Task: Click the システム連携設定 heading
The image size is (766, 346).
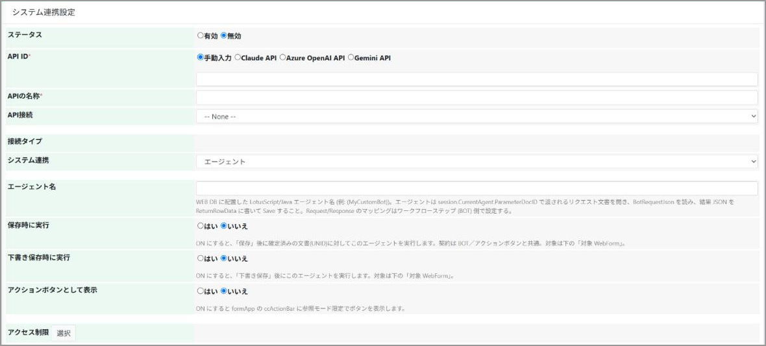Action: pos(44,13)
